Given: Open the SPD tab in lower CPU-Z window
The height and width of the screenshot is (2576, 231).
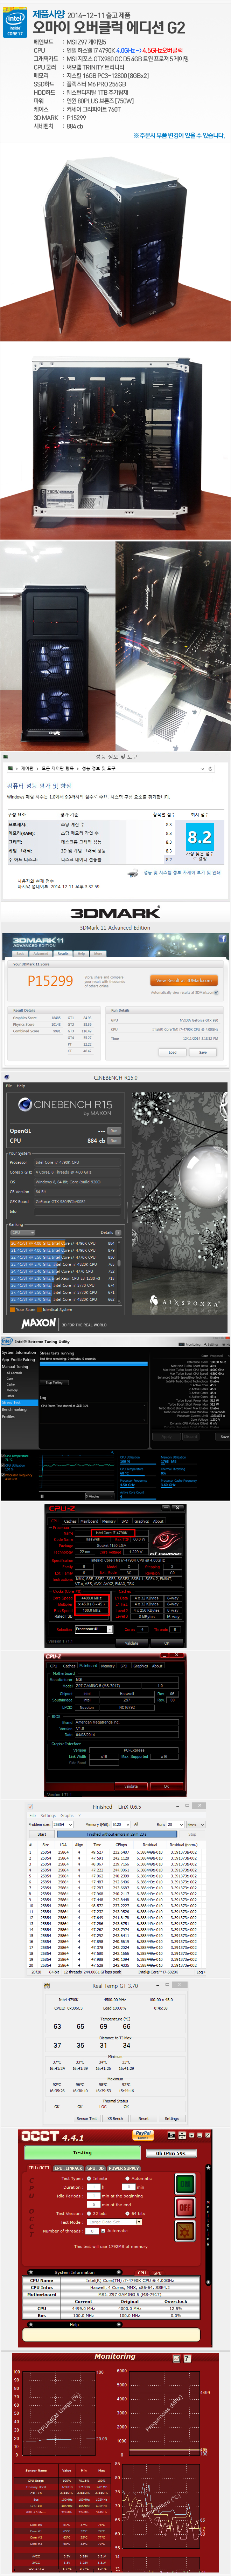Looking at the screenshot, I should [x=124, y=1666].
